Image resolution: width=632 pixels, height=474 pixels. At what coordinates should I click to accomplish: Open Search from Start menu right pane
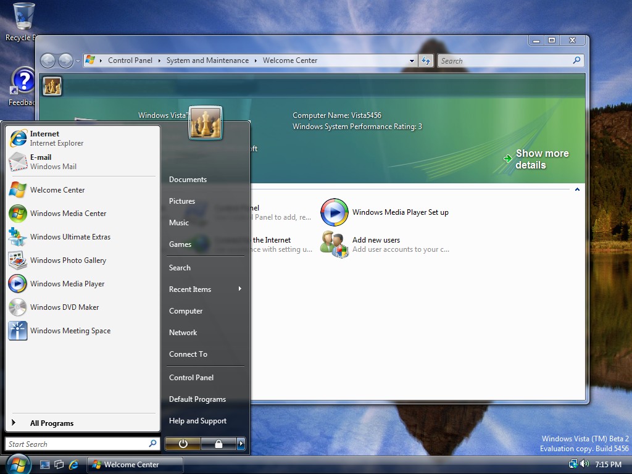[206, 268]
